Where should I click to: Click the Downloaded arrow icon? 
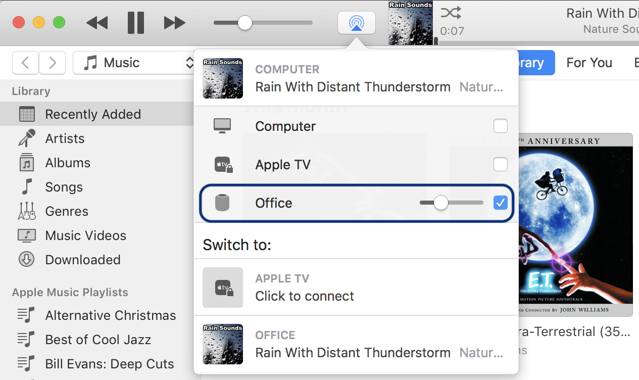pos(27,260)
